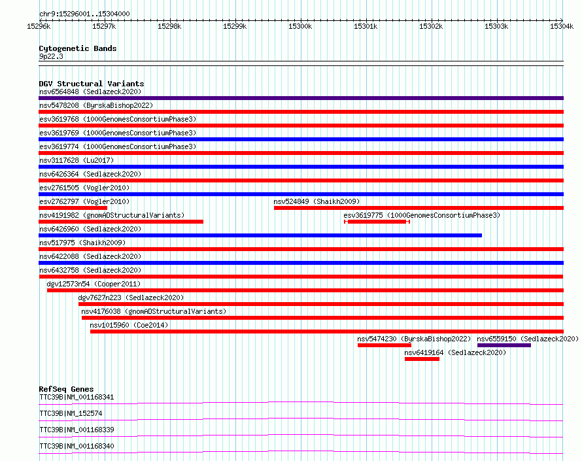Click the red bar under nsv1015960
The width and height of the screenshot is (582, 461).
pyautogui.click(x=327, y=332)
